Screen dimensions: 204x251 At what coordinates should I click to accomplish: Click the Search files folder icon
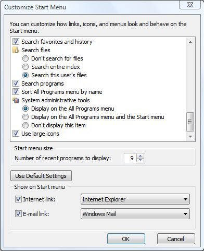(16, 50)
